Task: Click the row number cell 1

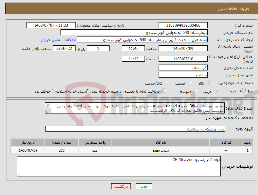Action: coord(248,150)
